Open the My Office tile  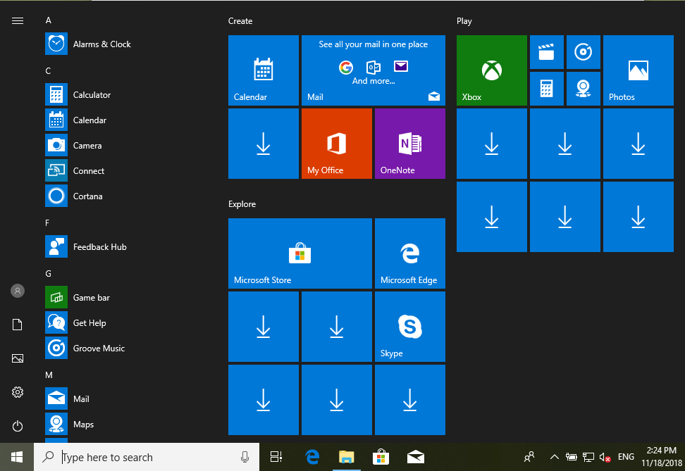[x=336, y=144]
